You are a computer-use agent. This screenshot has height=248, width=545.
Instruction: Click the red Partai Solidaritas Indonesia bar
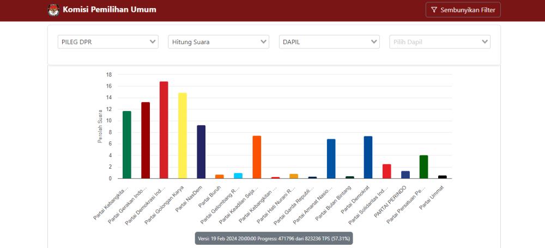[x=387, y=171]
